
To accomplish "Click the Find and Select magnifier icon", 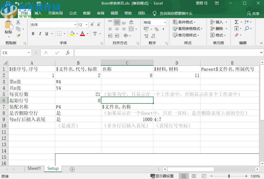I will [247, 28].
